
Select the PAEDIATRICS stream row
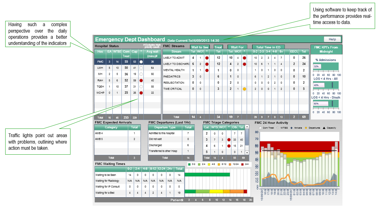[176, 77]
